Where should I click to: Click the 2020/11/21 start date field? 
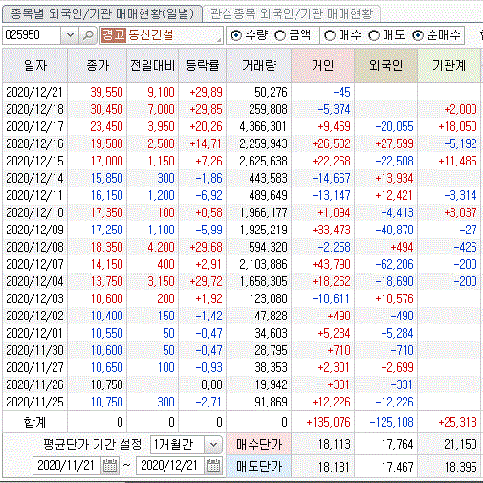pos(66,466)
